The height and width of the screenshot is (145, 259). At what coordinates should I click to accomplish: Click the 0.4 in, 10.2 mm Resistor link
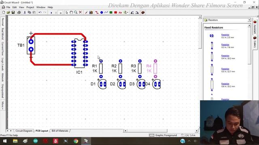tap(225, 56)
